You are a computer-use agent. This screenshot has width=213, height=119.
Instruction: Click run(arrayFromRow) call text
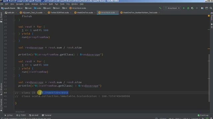click(x=36, y=37)
